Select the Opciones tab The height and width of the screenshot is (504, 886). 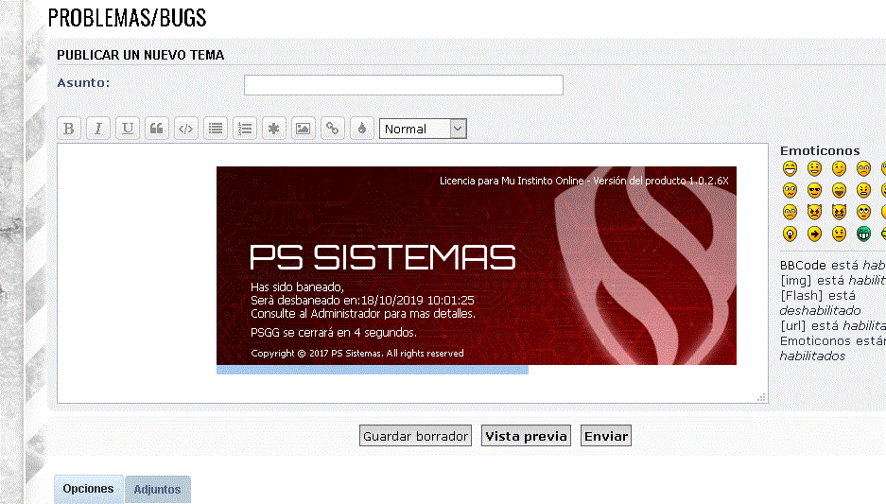88,489
